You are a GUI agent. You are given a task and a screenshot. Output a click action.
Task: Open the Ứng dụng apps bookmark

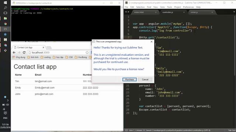(x=19, y=57)
